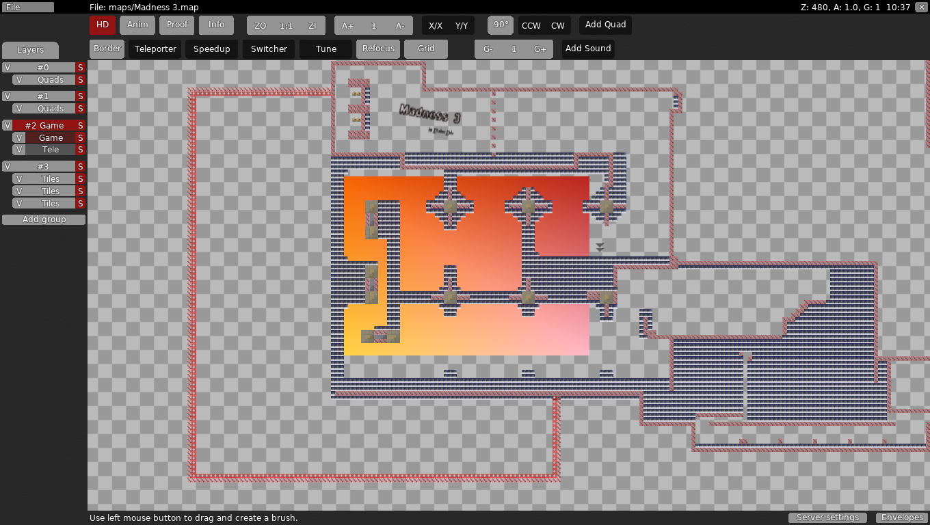Rotate brush clockwise with CW
The image size is (930, 525).
pyautogui.click(x=558, y=25)
